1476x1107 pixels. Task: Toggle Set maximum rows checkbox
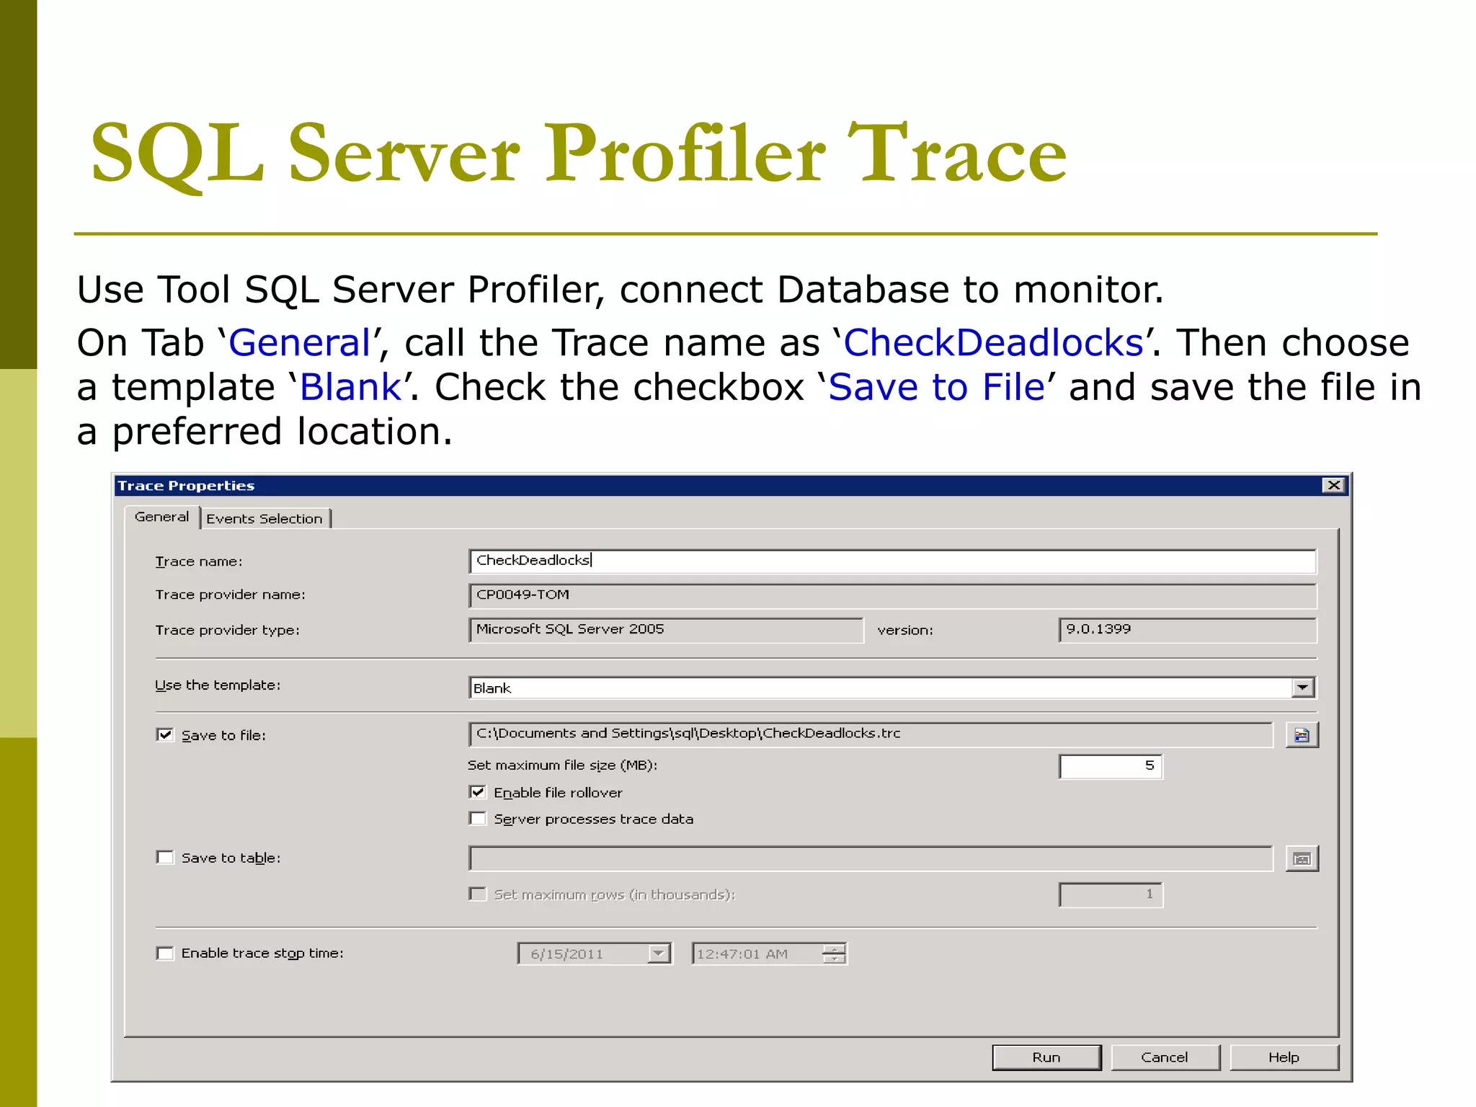click(x=477, y=894)
